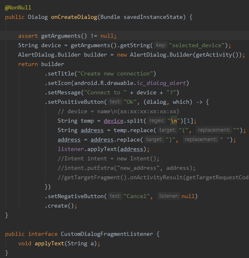Click the CustomDialogFragmentListener interface name
Image resolution: width=249 pixels, height=258 pixels.
click(x=107, y=234)
